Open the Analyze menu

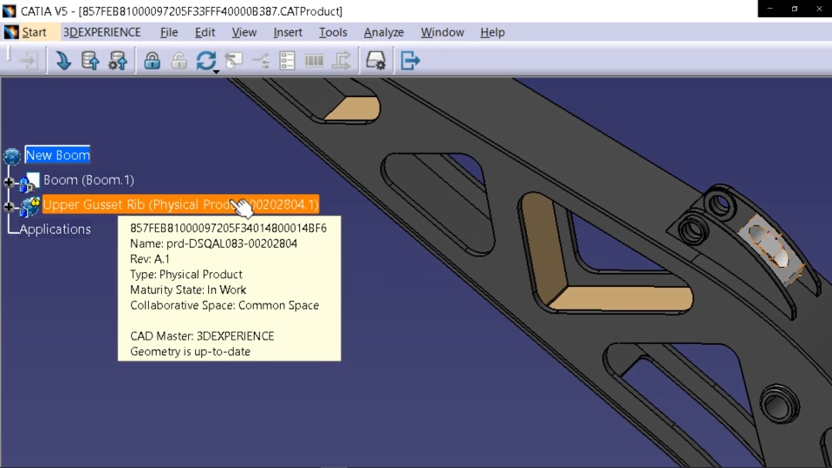coord(384,32)
